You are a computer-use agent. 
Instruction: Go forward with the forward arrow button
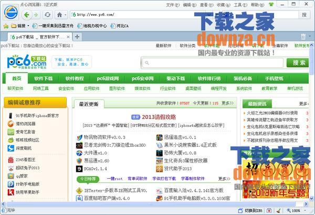tap(36, 15)
